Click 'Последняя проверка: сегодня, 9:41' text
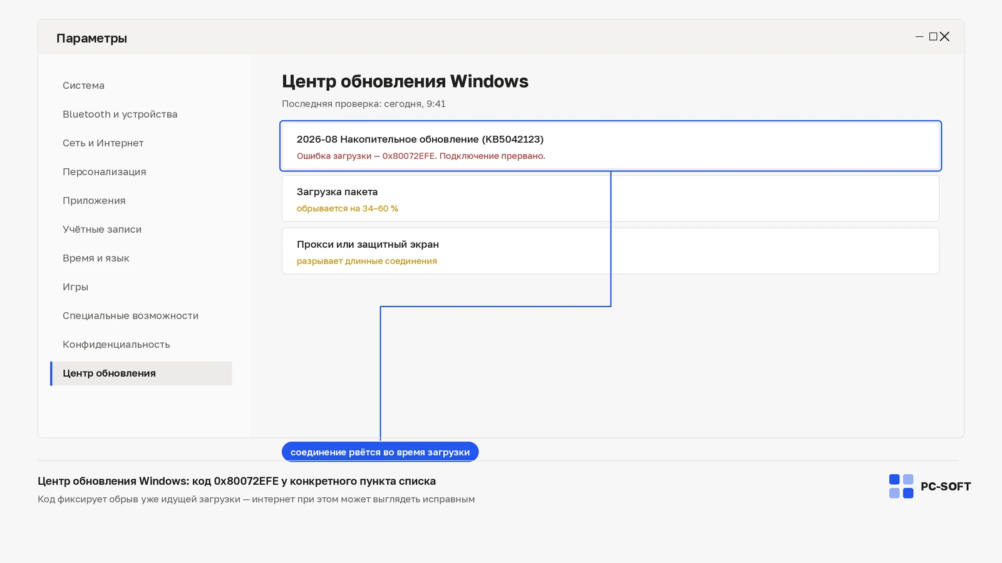 click(x=364, y=104)
